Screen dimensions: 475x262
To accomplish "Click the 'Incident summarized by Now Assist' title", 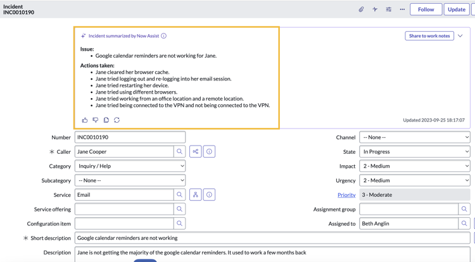I will click(123, 35).
